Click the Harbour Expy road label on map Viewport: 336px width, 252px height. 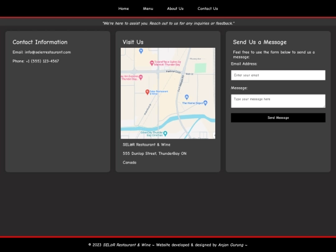tap(174, 72)
